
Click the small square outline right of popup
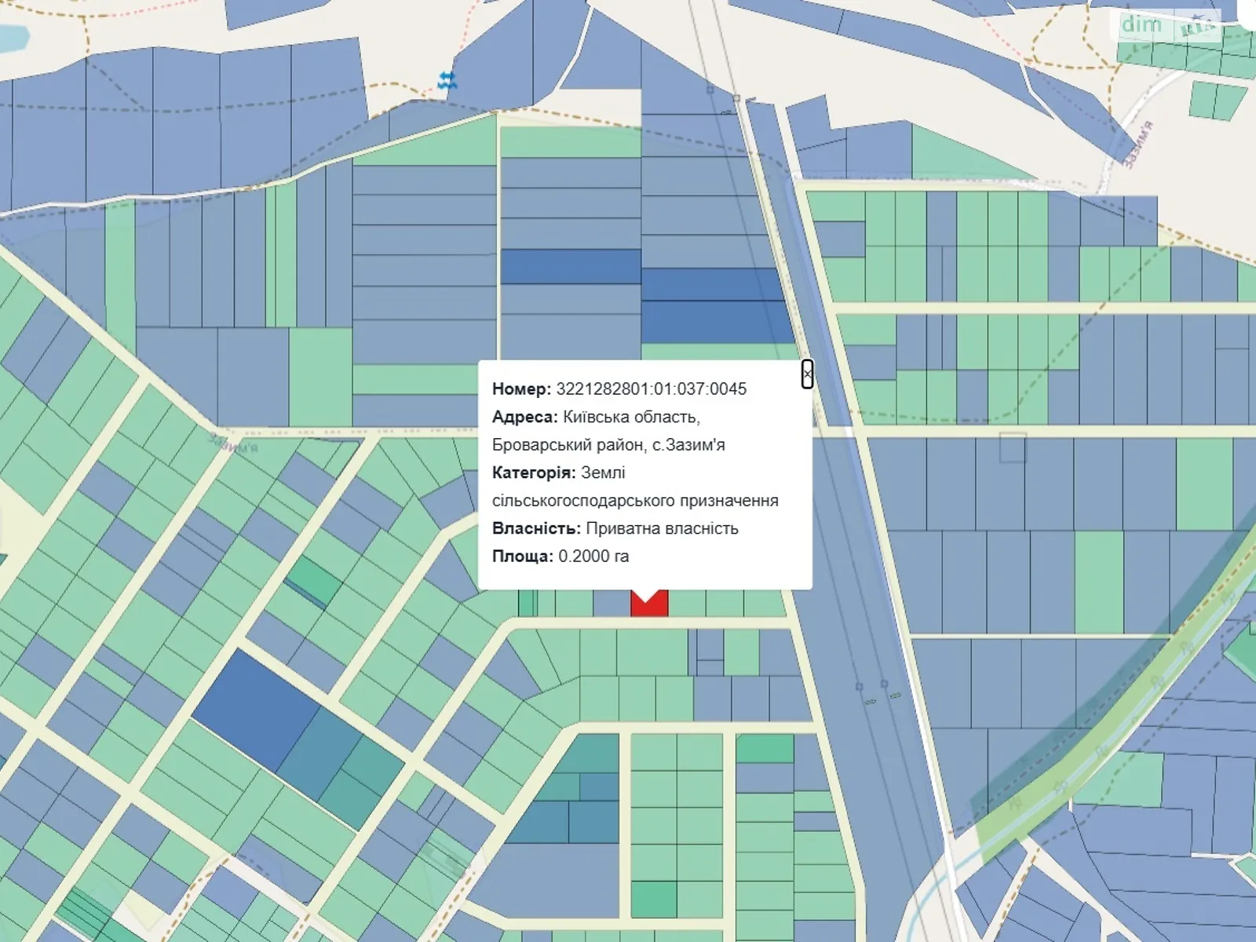pyautogui.click(x=1012, y=447)
